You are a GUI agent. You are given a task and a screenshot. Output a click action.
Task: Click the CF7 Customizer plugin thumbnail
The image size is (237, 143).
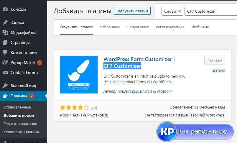[x=79, y=75]
